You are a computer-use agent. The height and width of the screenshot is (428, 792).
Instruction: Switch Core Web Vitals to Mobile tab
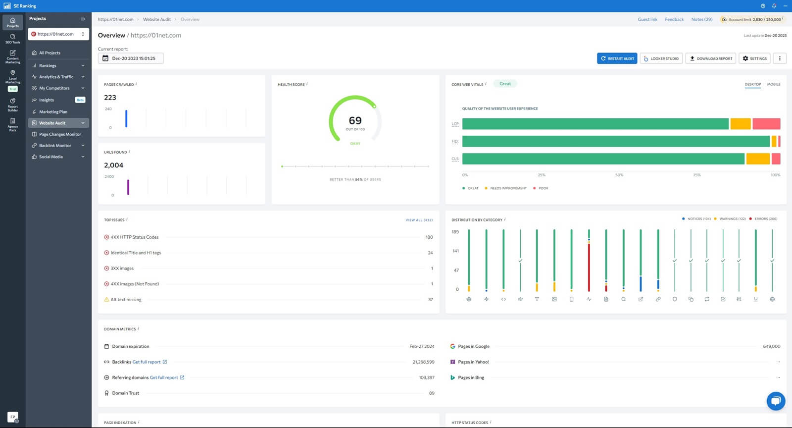[x=774, y=84]
